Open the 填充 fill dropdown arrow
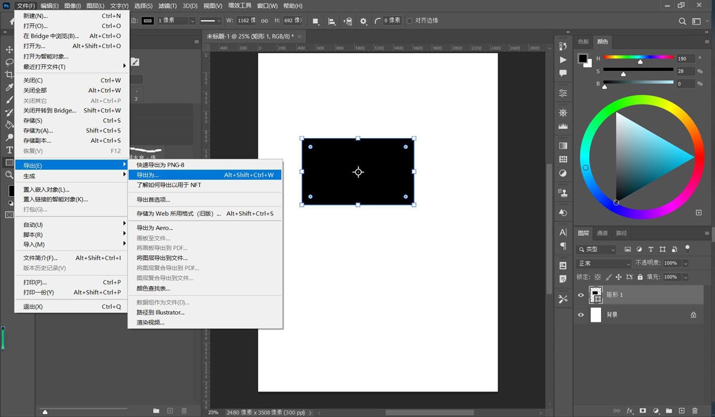 [x=686, y=277]
